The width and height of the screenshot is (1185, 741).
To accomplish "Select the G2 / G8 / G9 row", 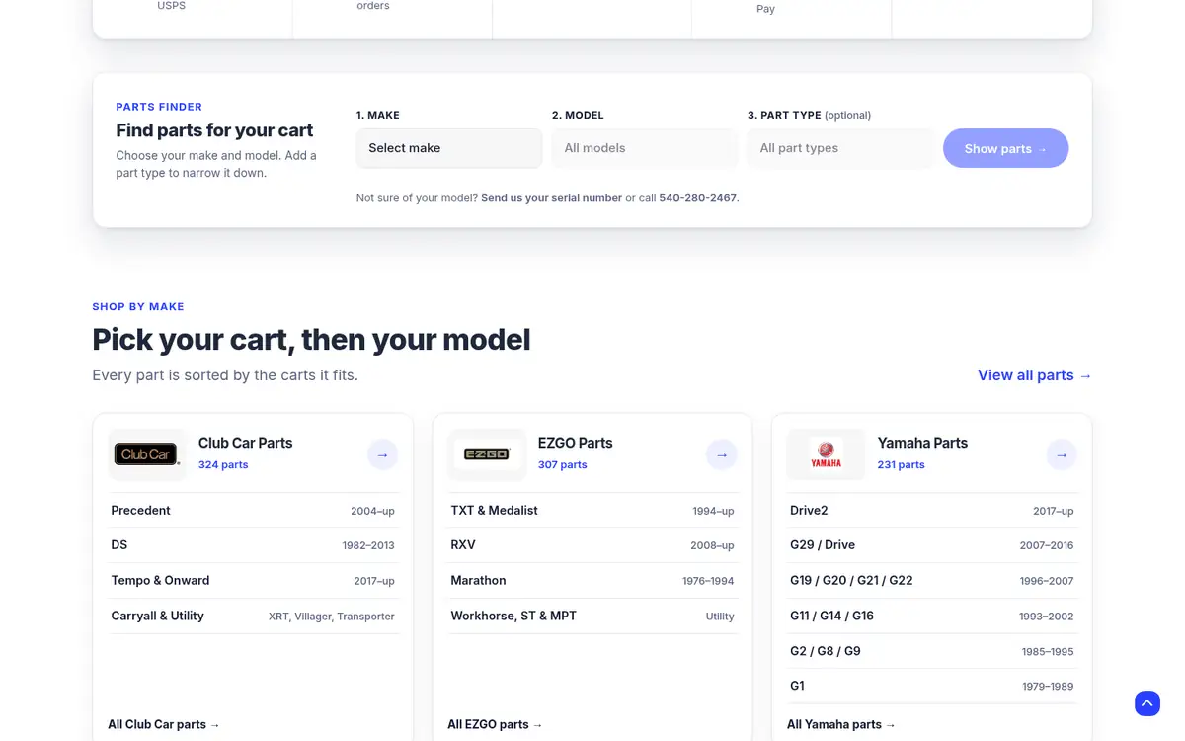I will 933,651.
